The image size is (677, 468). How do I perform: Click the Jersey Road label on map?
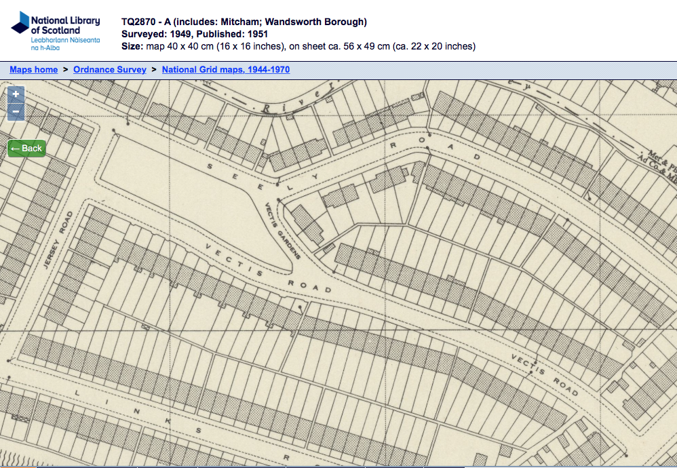point(57,241)
